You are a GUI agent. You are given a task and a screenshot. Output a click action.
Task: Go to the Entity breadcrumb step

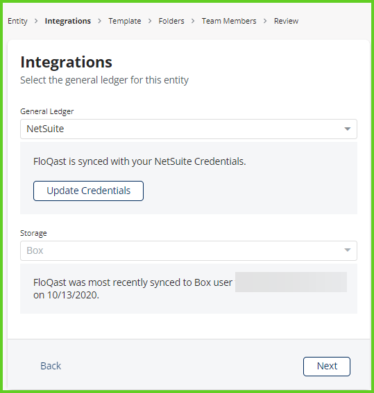point(17,21)
